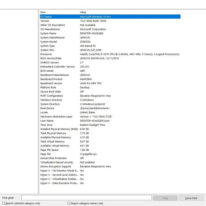This screenshot has width=206, height=206.
Task: Select the PCR7 Configuration row
Action: click(x=110, y=96)
